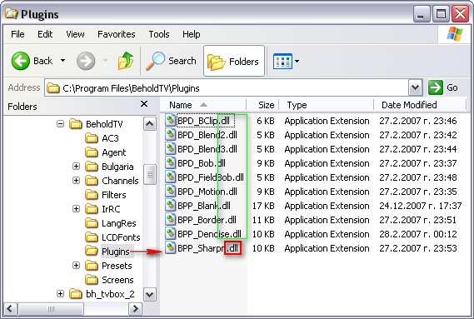Collapse the BeholdTV tree node
This screenshot has height=319, width=474.
point(61,123)
